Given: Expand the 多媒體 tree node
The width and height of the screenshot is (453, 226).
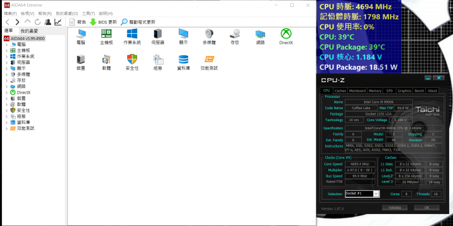Looking at the screenshot, I should (7, 74).
